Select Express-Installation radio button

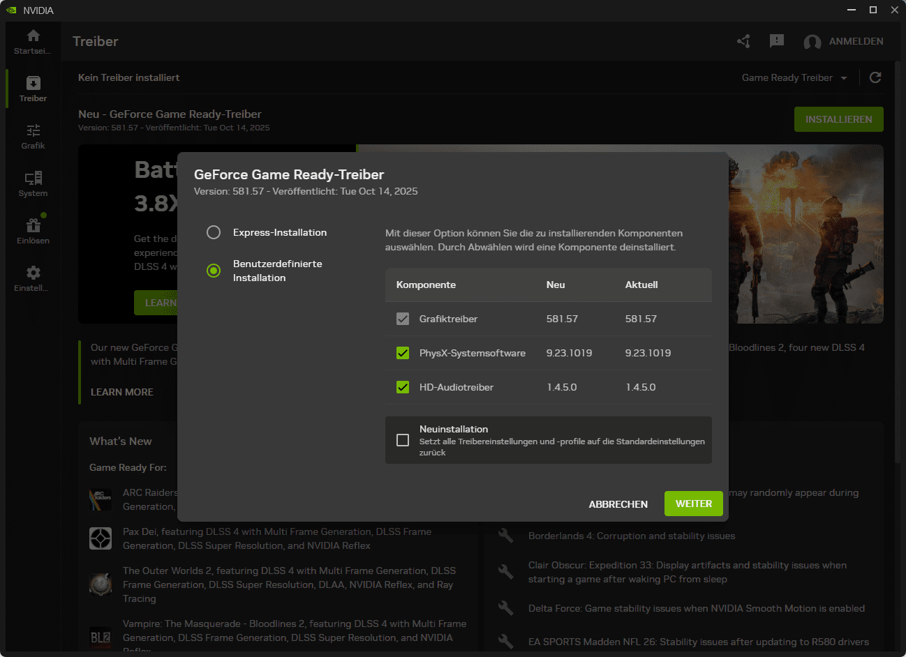pyautogui.click(x=214, y=232)
